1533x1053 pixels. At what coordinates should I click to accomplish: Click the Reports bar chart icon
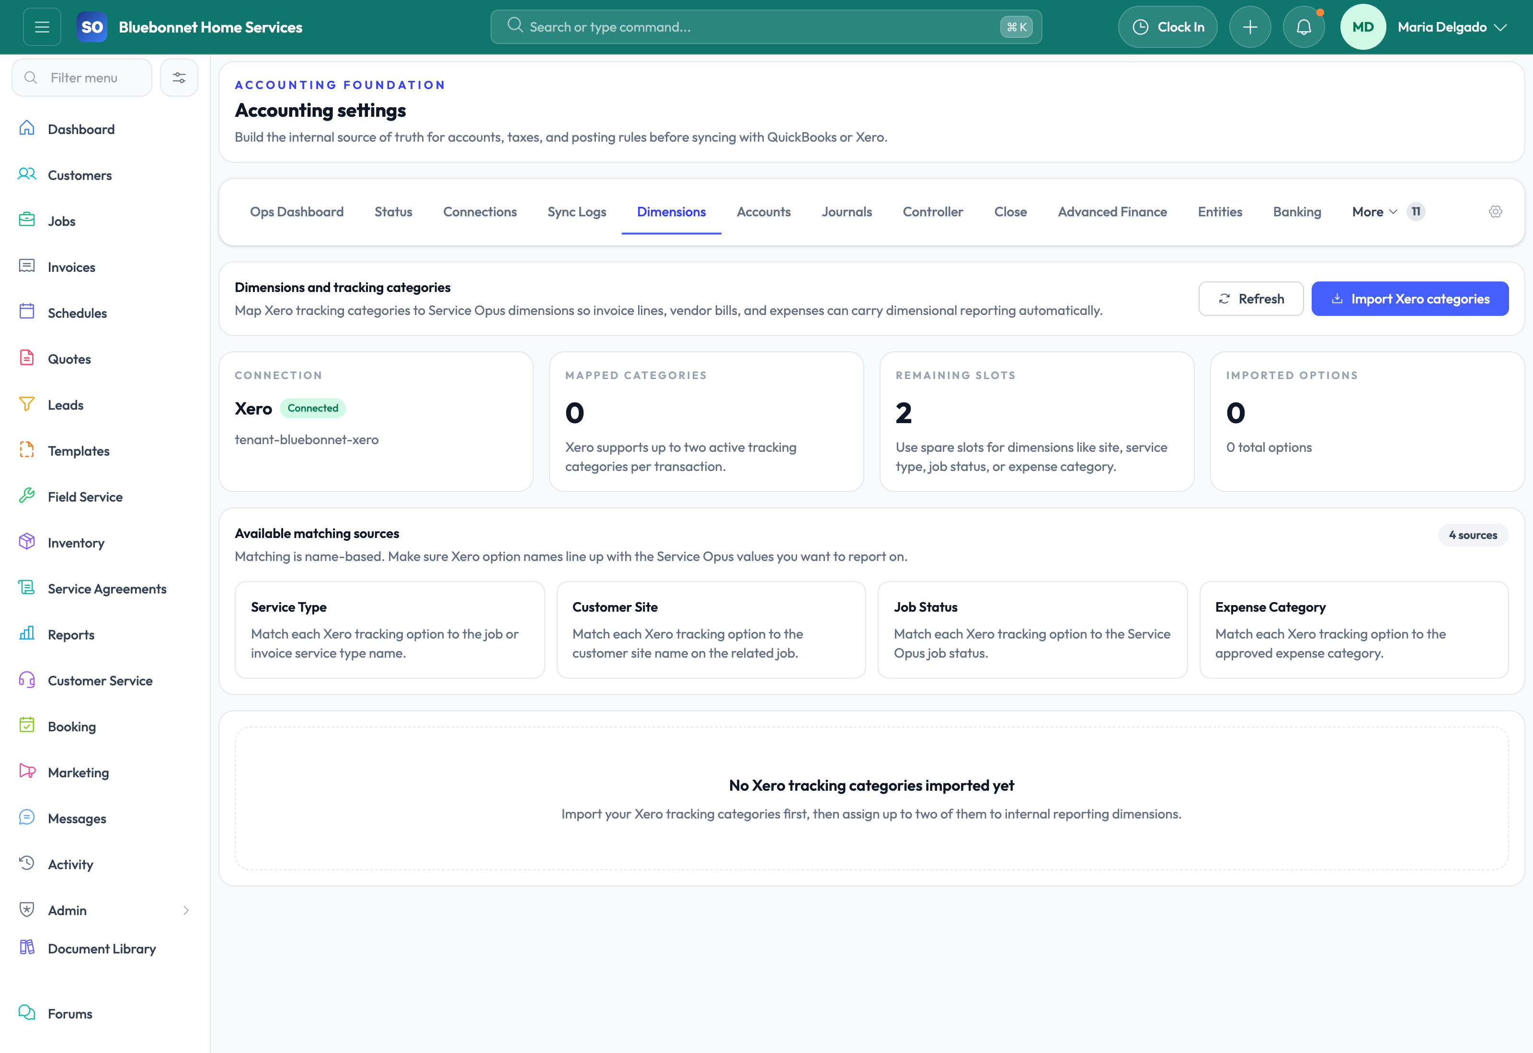(x=27, y=634)
